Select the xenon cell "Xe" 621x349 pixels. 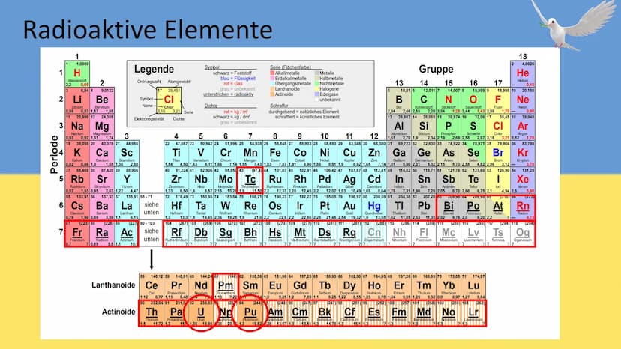coord(523,180)
